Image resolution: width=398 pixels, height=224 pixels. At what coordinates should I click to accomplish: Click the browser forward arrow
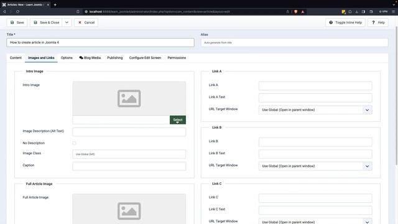(x=11, y=12)
